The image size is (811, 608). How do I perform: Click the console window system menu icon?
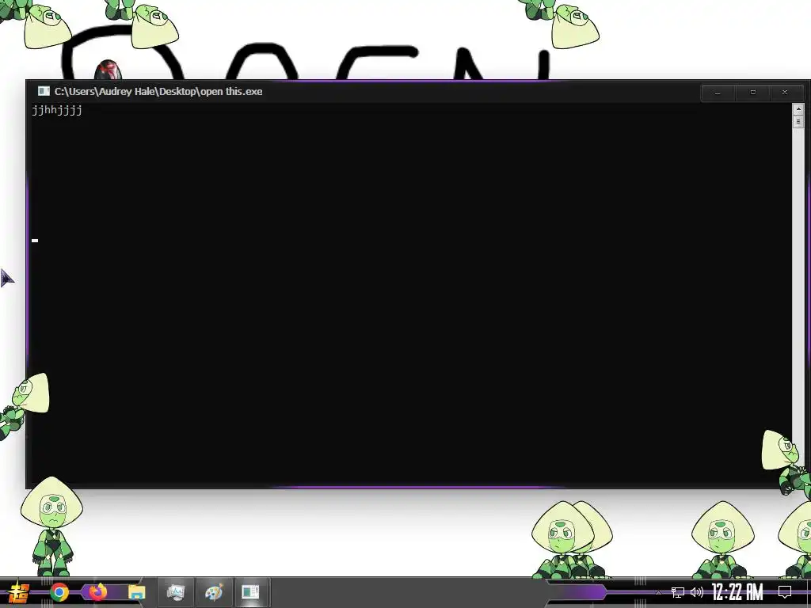[x=44, y=92]
